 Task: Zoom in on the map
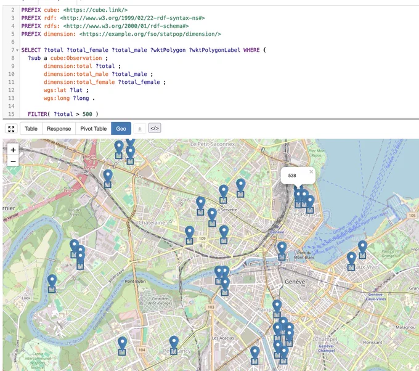click(13, 150)
